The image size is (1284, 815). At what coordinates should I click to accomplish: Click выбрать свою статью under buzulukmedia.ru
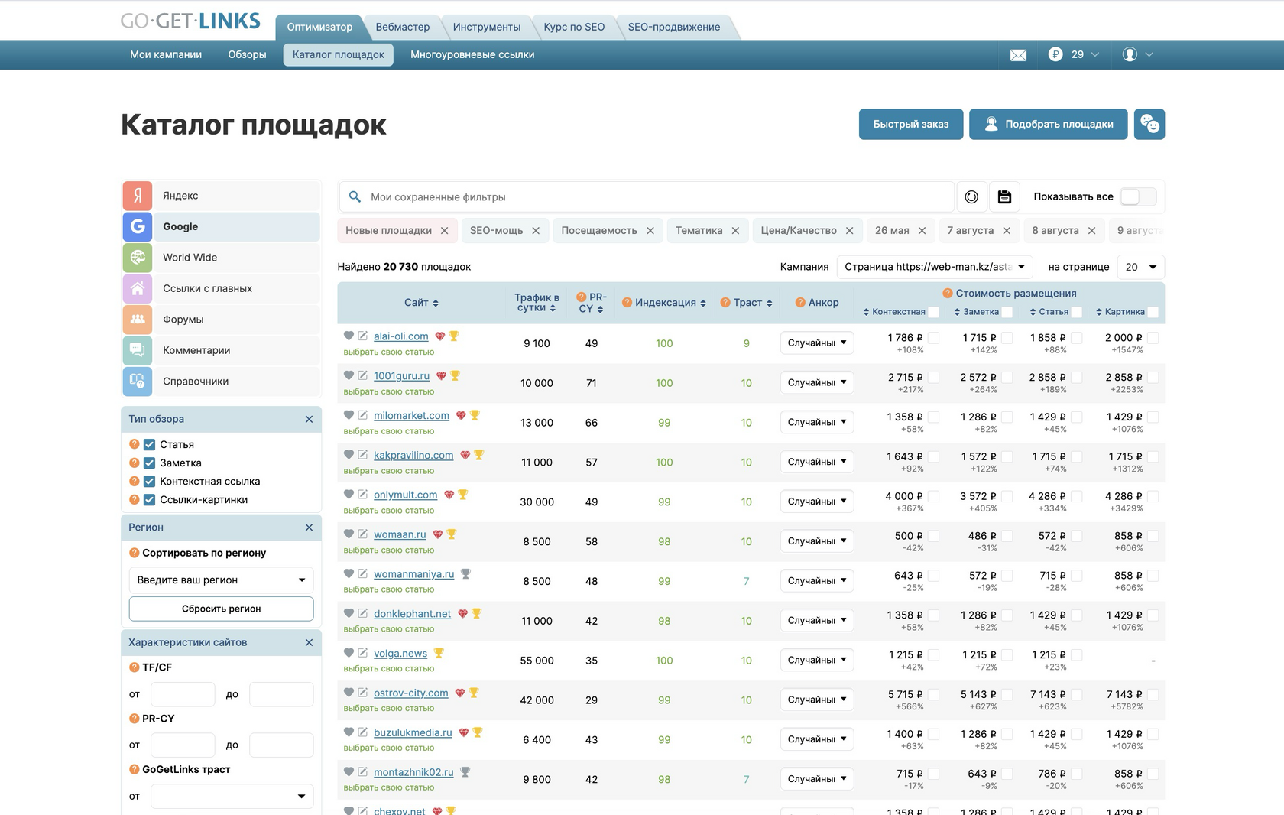(x=389, y=748)
